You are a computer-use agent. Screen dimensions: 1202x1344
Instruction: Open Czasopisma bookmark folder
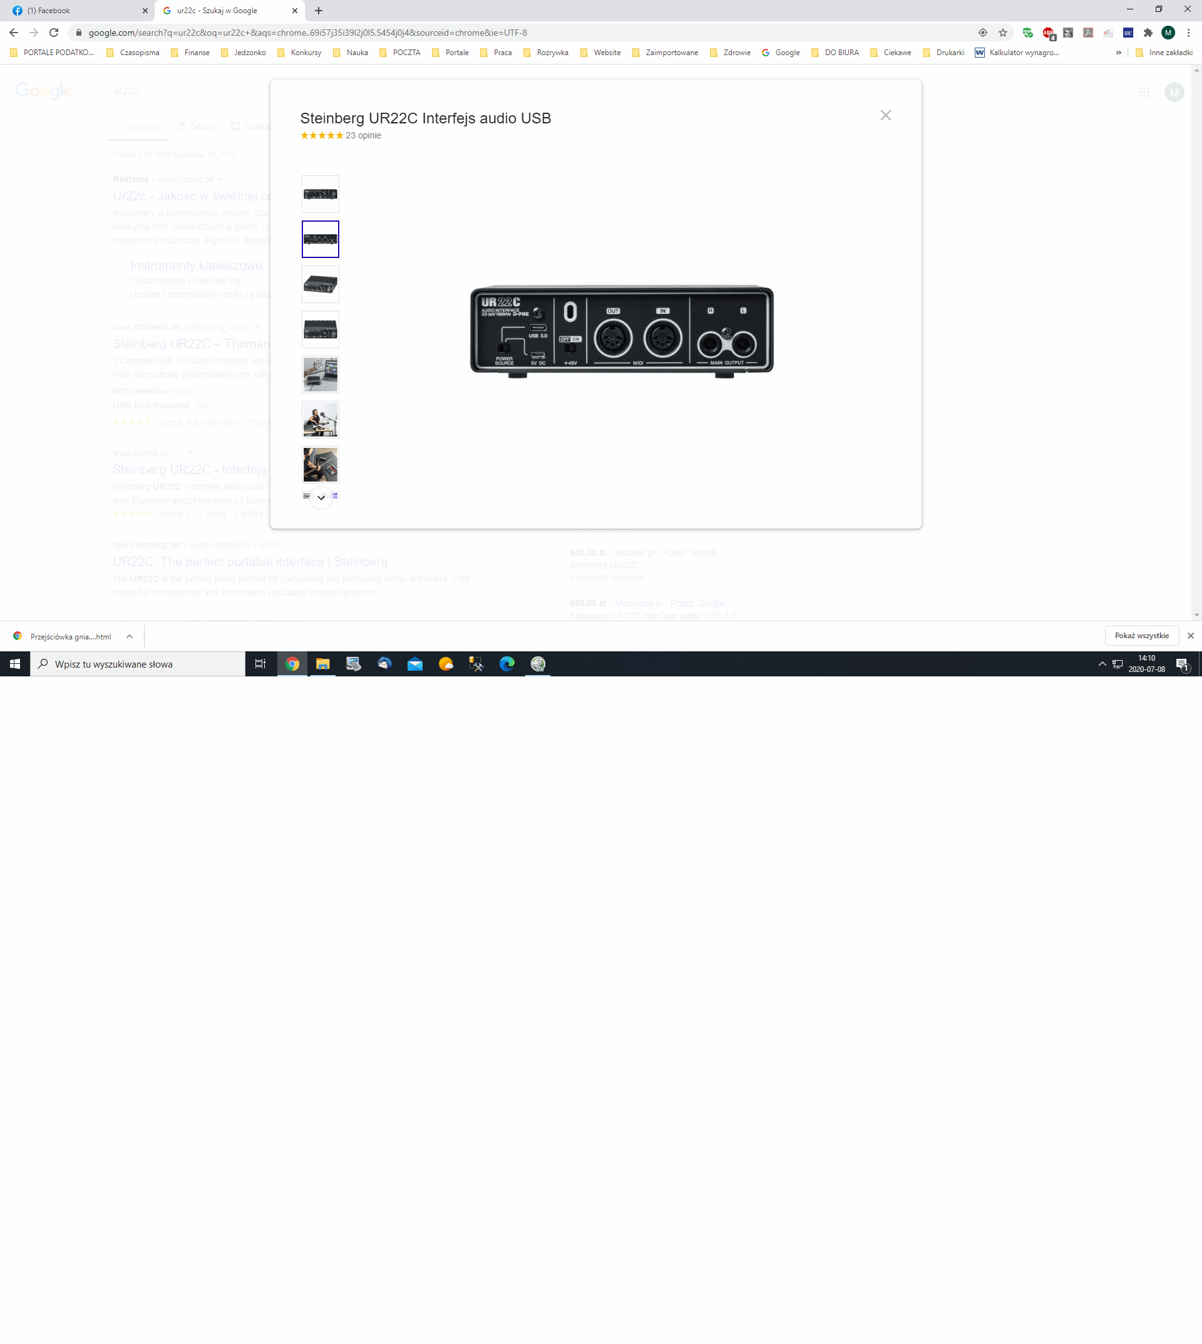(x=133, y=53)
